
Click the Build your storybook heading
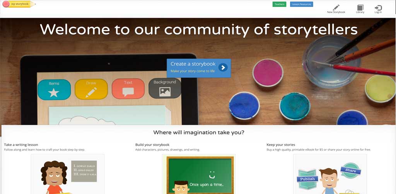tap(152, 145)
